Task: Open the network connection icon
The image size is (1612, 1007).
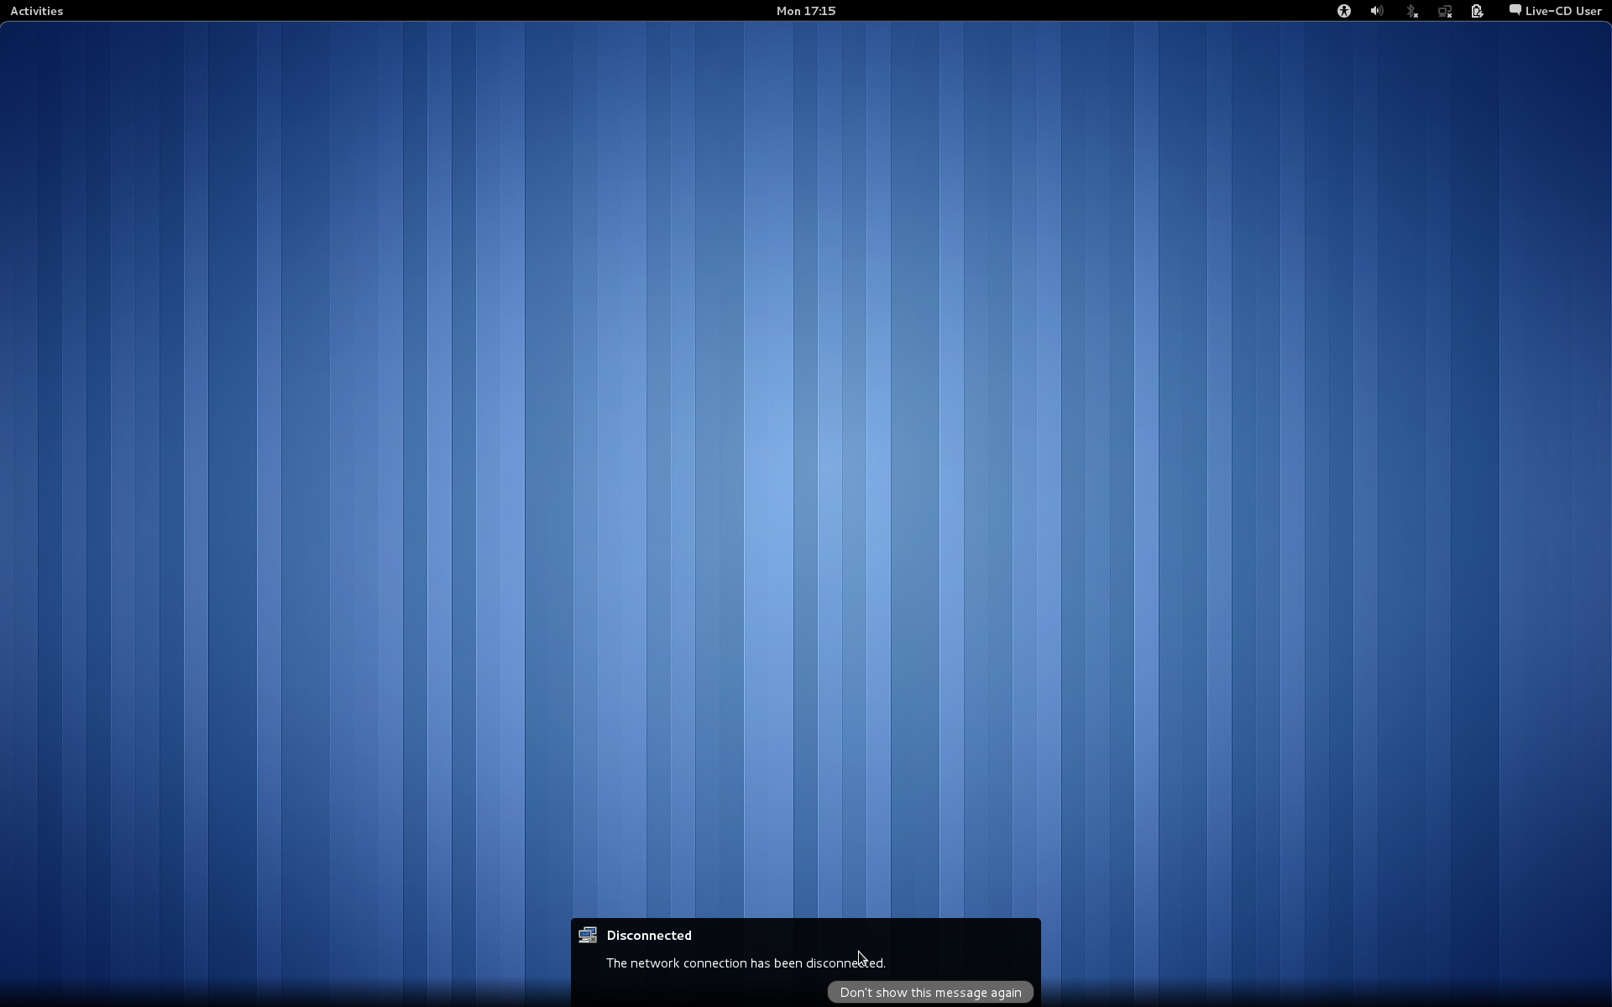Action: pos(1444,11)
